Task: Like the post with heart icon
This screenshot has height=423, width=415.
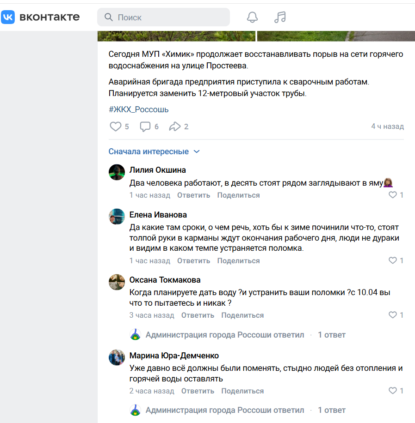Action: coord(115,127)
